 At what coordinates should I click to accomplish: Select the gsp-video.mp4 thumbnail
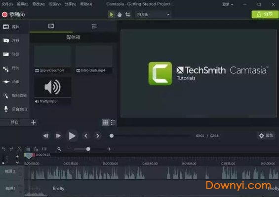pos(52,59)
